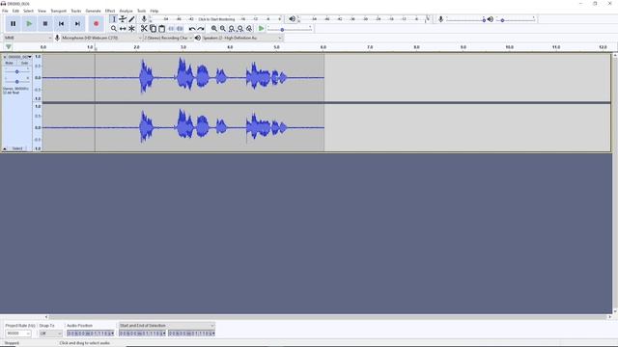This screenshot has width=618, height=347.
Task: Click the Cut scissors icon
Action: click(144, 29)
